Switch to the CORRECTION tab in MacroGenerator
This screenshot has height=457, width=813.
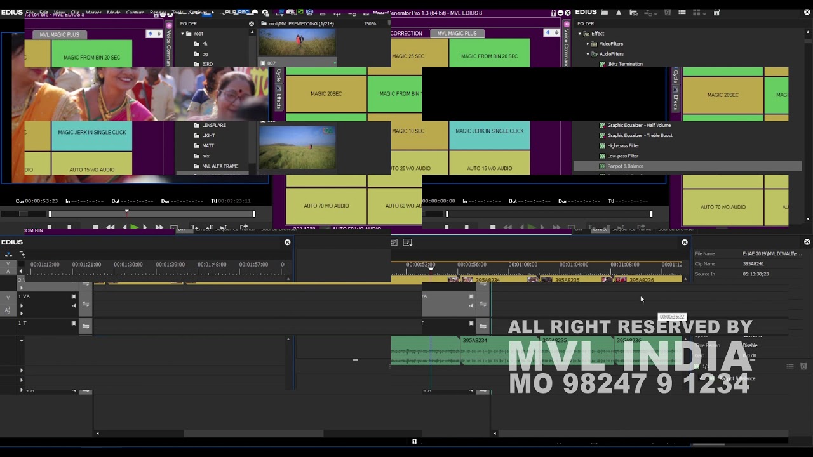tap(406, 34)
